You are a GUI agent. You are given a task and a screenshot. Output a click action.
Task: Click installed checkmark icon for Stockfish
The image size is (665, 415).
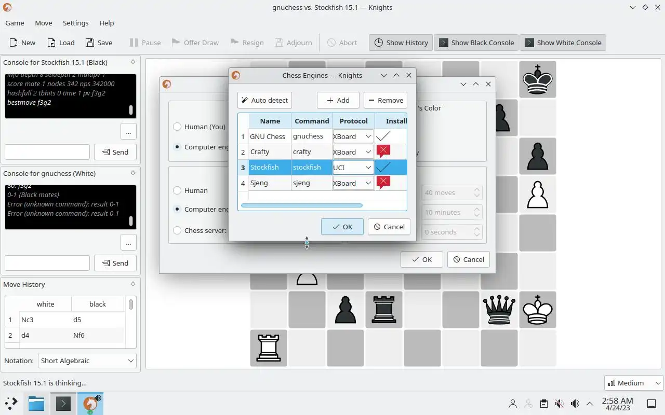point(383,167)
